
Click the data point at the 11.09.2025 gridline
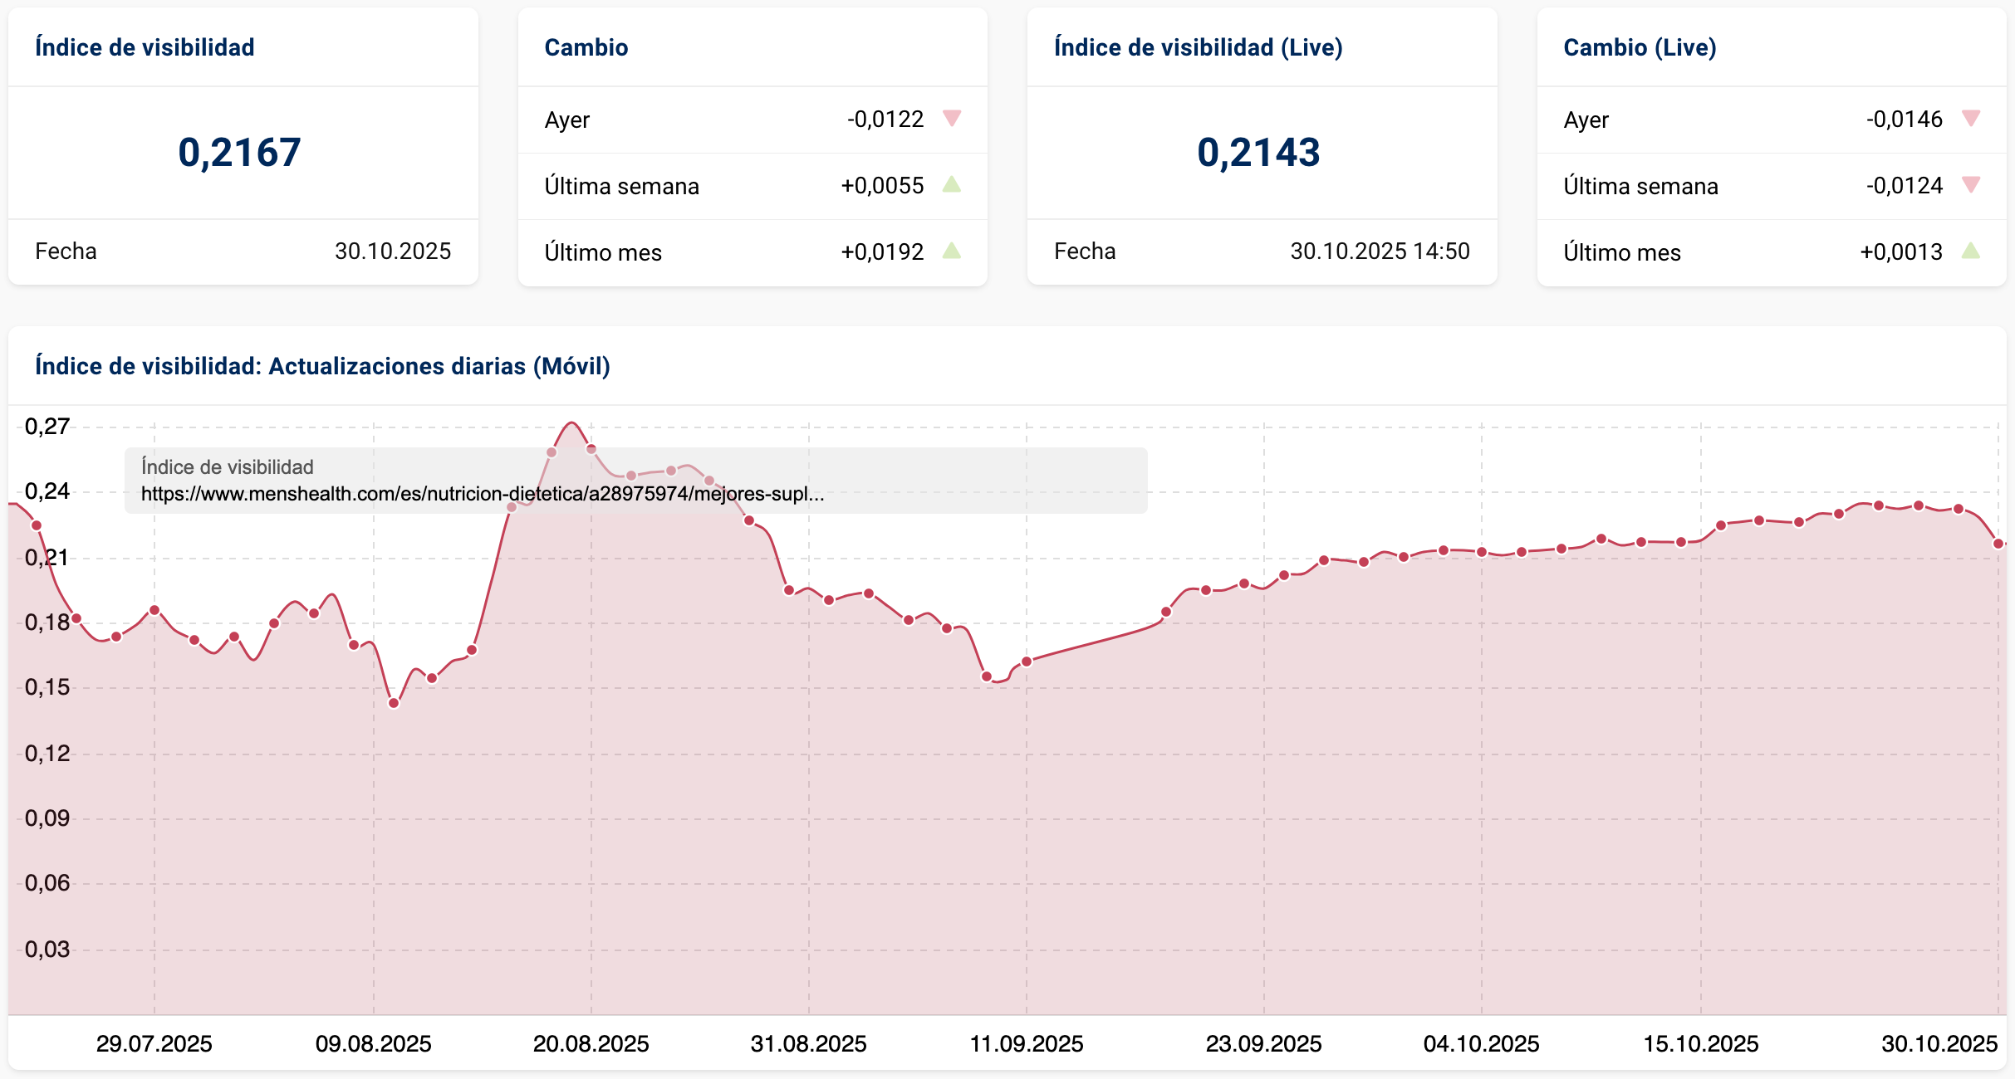coord(1027,662)
